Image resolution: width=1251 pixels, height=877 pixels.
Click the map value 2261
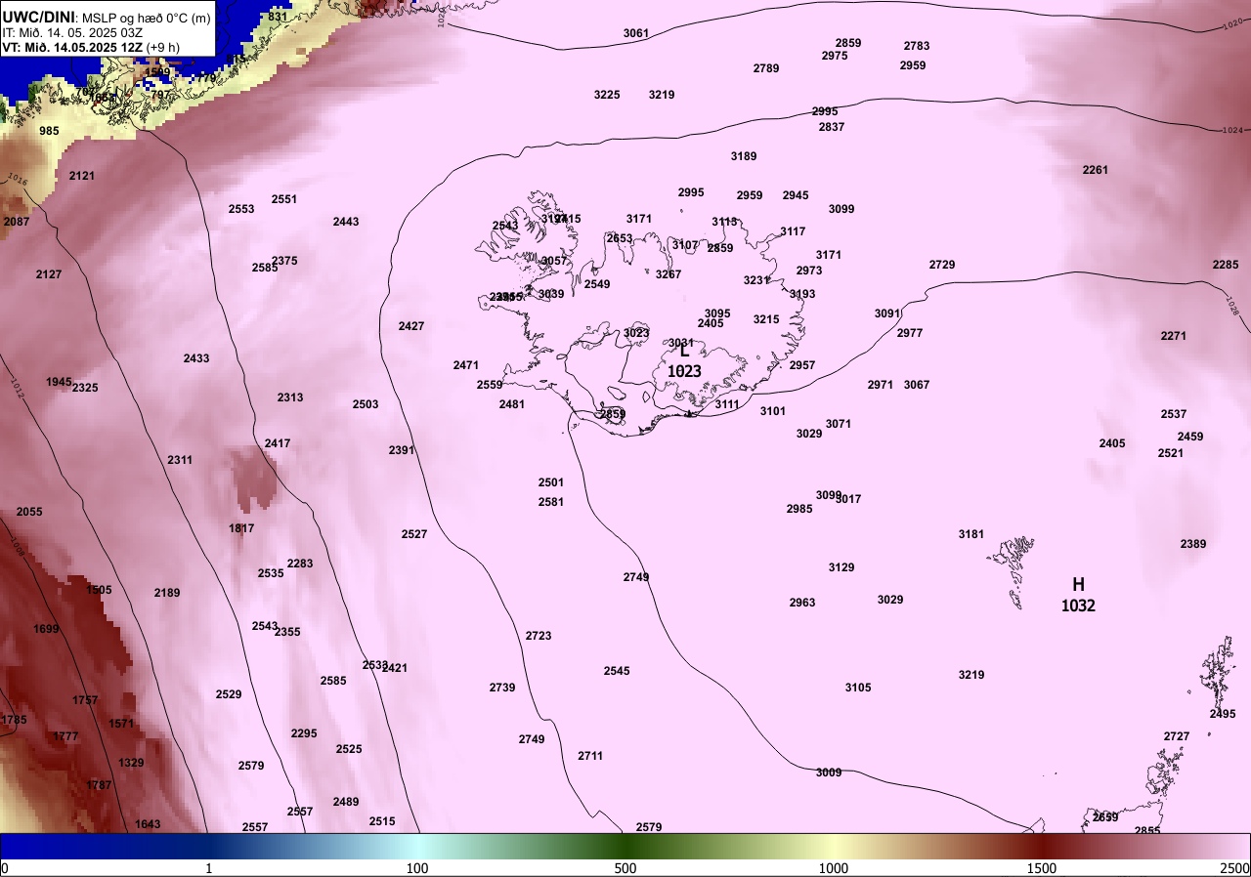[1096, 170]
